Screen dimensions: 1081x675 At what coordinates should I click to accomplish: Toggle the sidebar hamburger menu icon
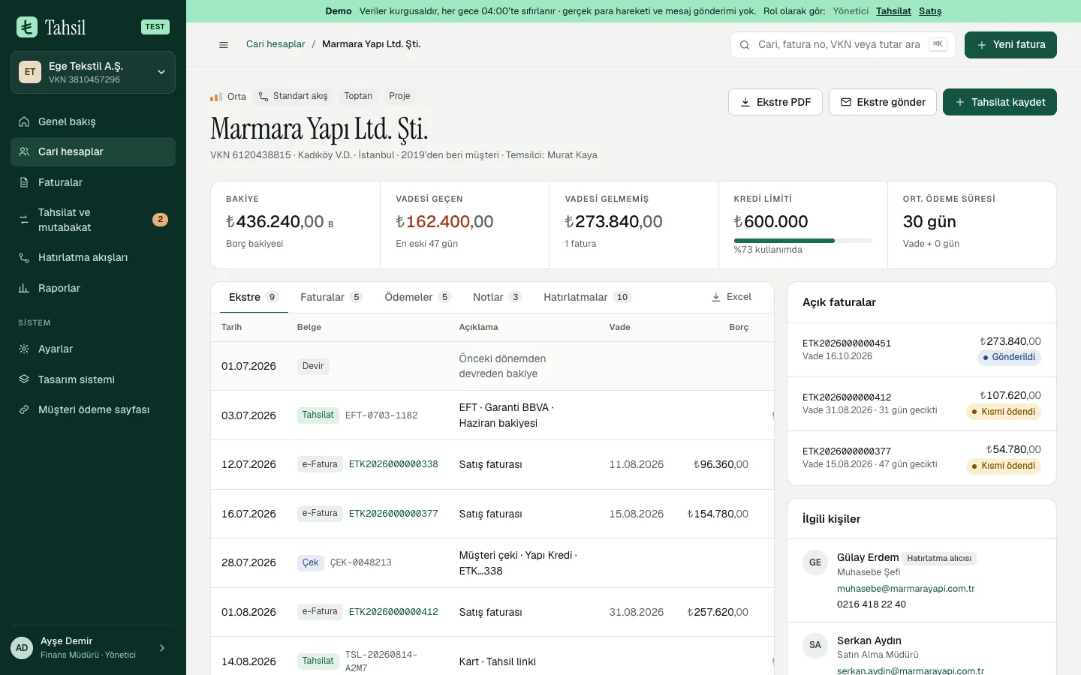[223, 45]
